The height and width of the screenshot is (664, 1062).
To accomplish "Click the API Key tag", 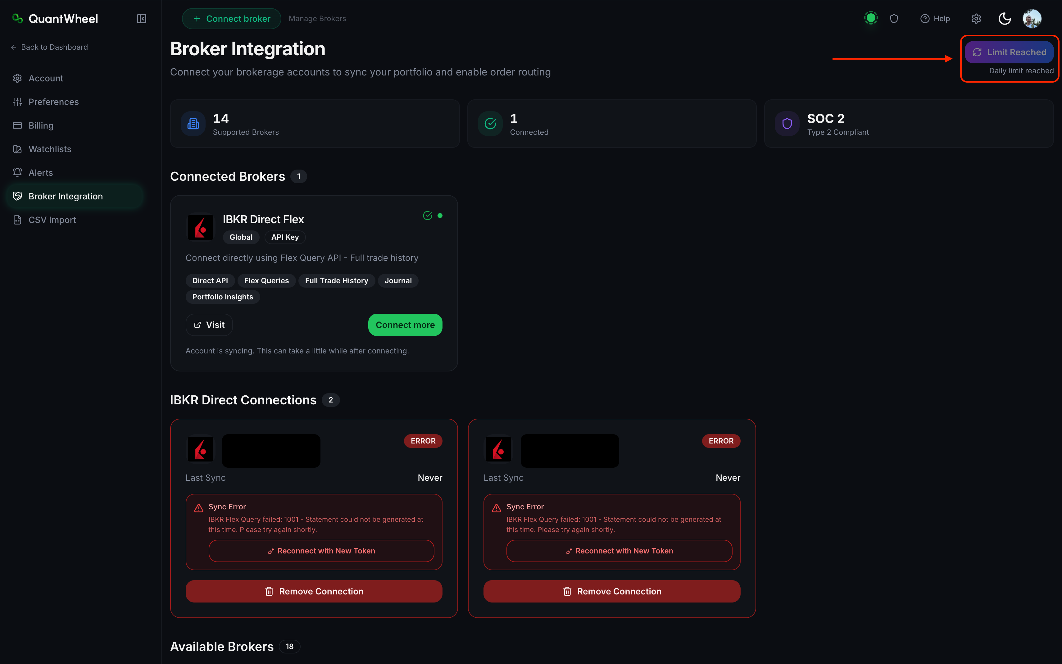I will tap(285, 237).
